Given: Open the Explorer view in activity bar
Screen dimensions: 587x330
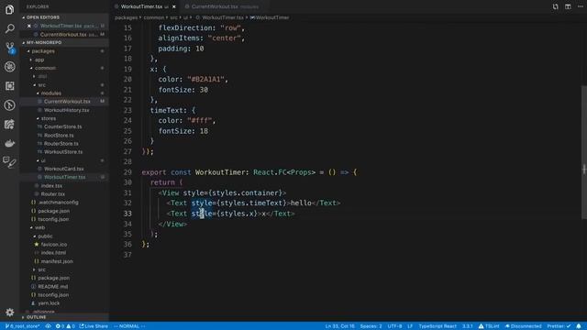Looking at the screenshot, I should tap(10, 9).
